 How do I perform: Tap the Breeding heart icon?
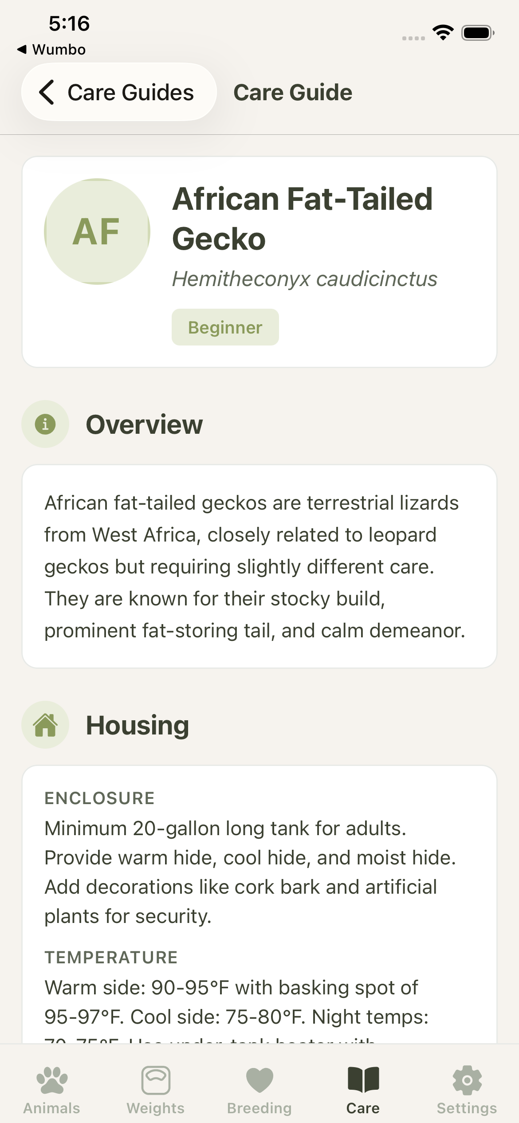pyautogui.click(x=259, y=1080)
